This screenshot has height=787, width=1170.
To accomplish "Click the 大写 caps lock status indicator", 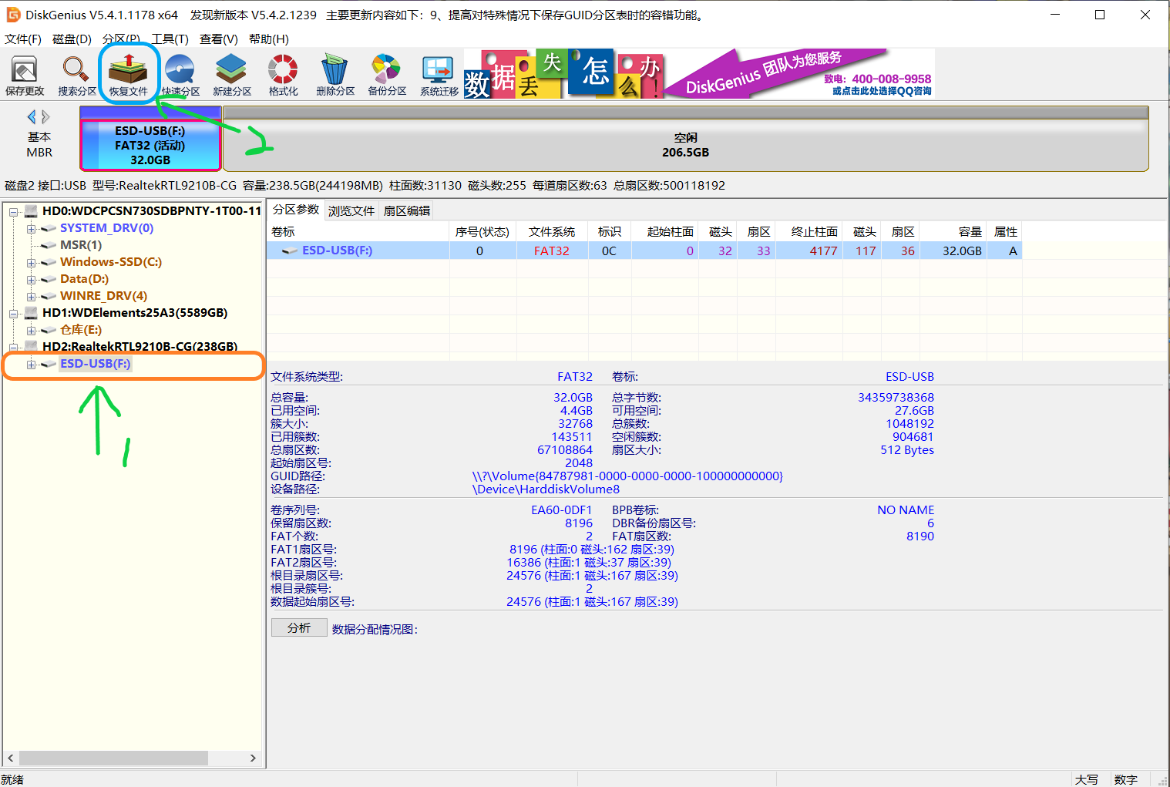I will 1087,779.
